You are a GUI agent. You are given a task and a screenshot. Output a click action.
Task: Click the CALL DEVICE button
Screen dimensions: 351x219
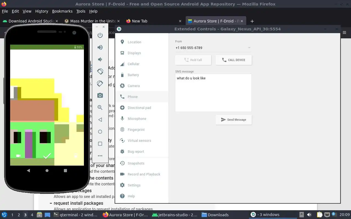pyautogui.click(x=234, y=60)
